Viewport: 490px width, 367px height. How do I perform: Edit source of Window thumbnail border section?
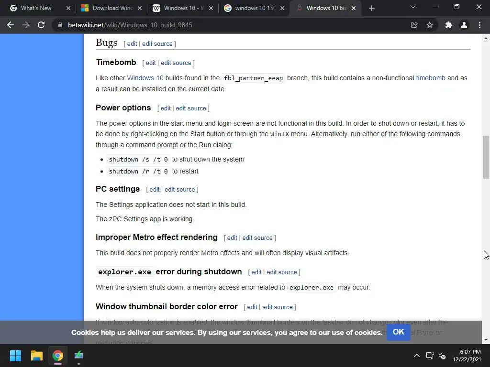[x=277, y=307]
